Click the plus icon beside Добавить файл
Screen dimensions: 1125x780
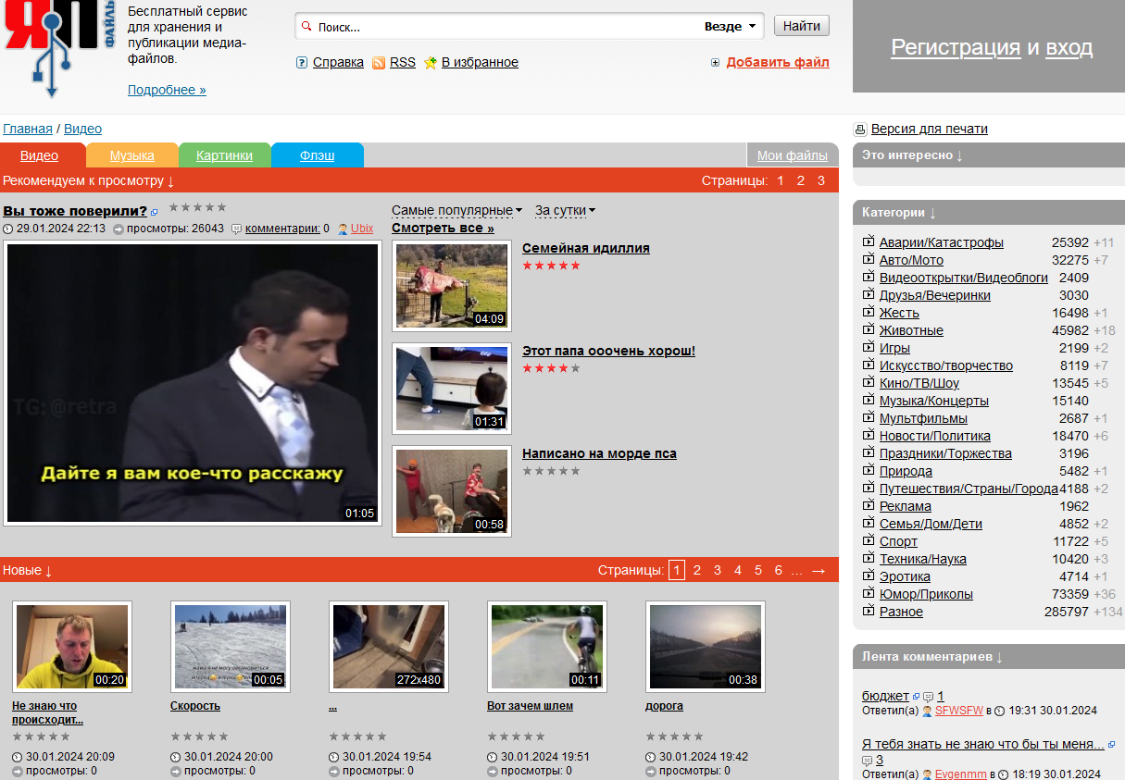point(715,63)
